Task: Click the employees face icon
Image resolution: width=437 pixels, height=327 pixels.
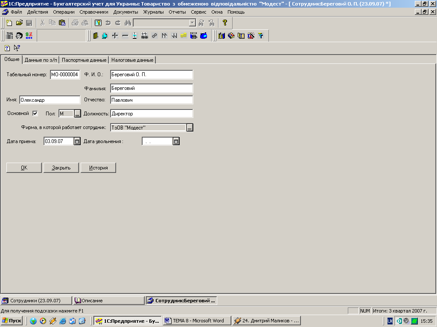Action: tap(19, 36)
